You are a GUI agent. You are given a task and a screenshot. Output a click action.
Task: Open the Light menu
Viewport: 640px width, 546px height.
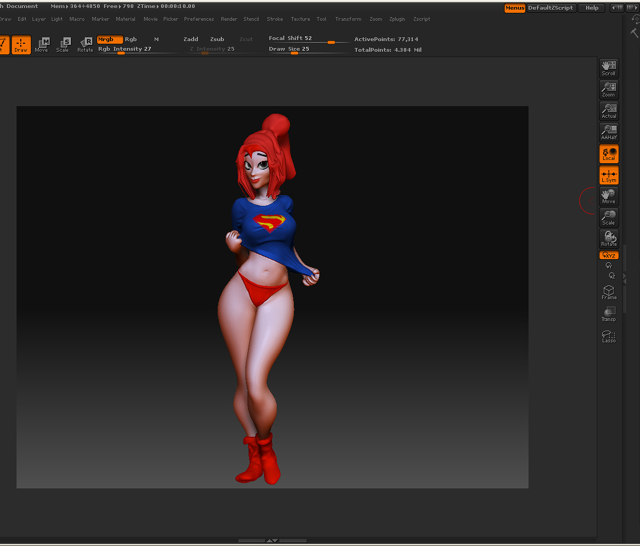point(57,19)
